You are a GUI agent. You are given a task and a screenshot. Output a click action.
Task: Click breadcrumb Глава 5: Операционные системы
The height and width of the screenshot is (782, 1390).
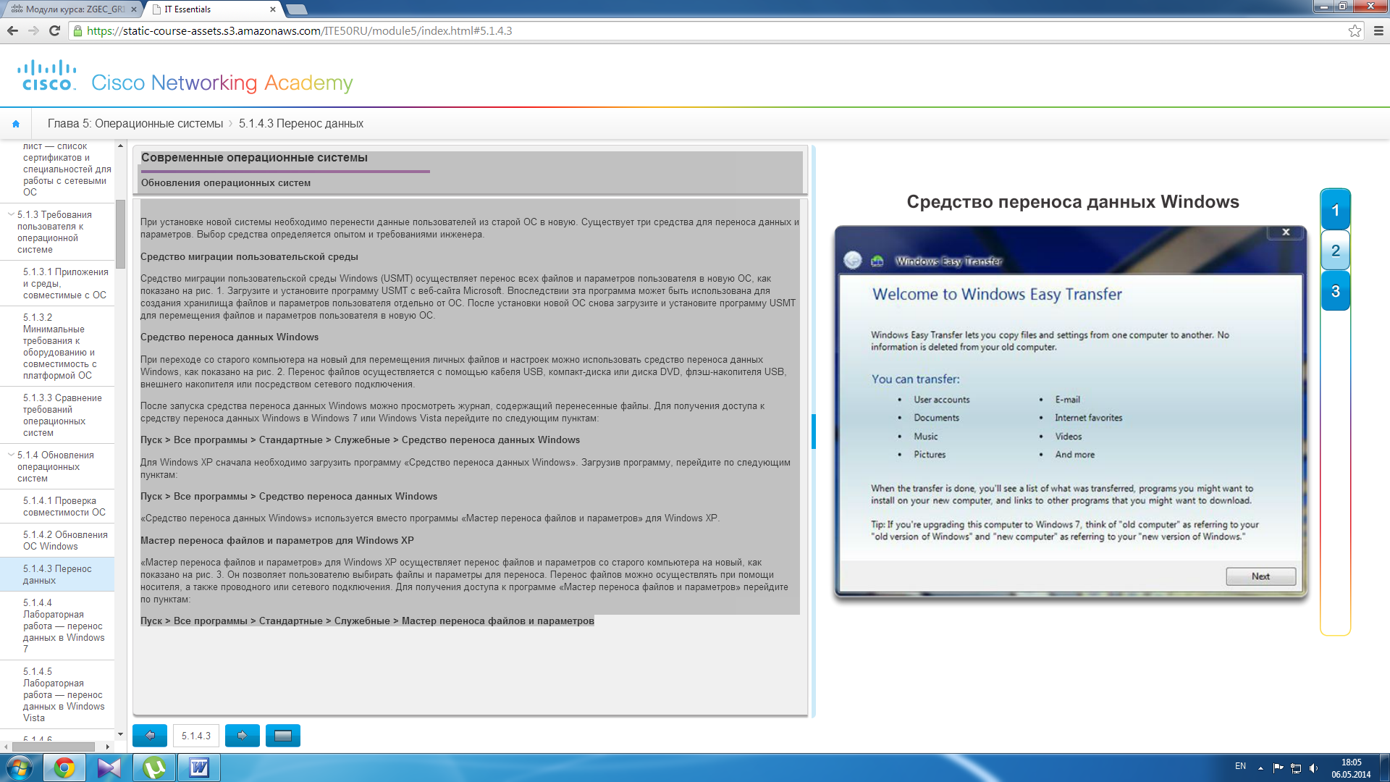pos(135,124)
